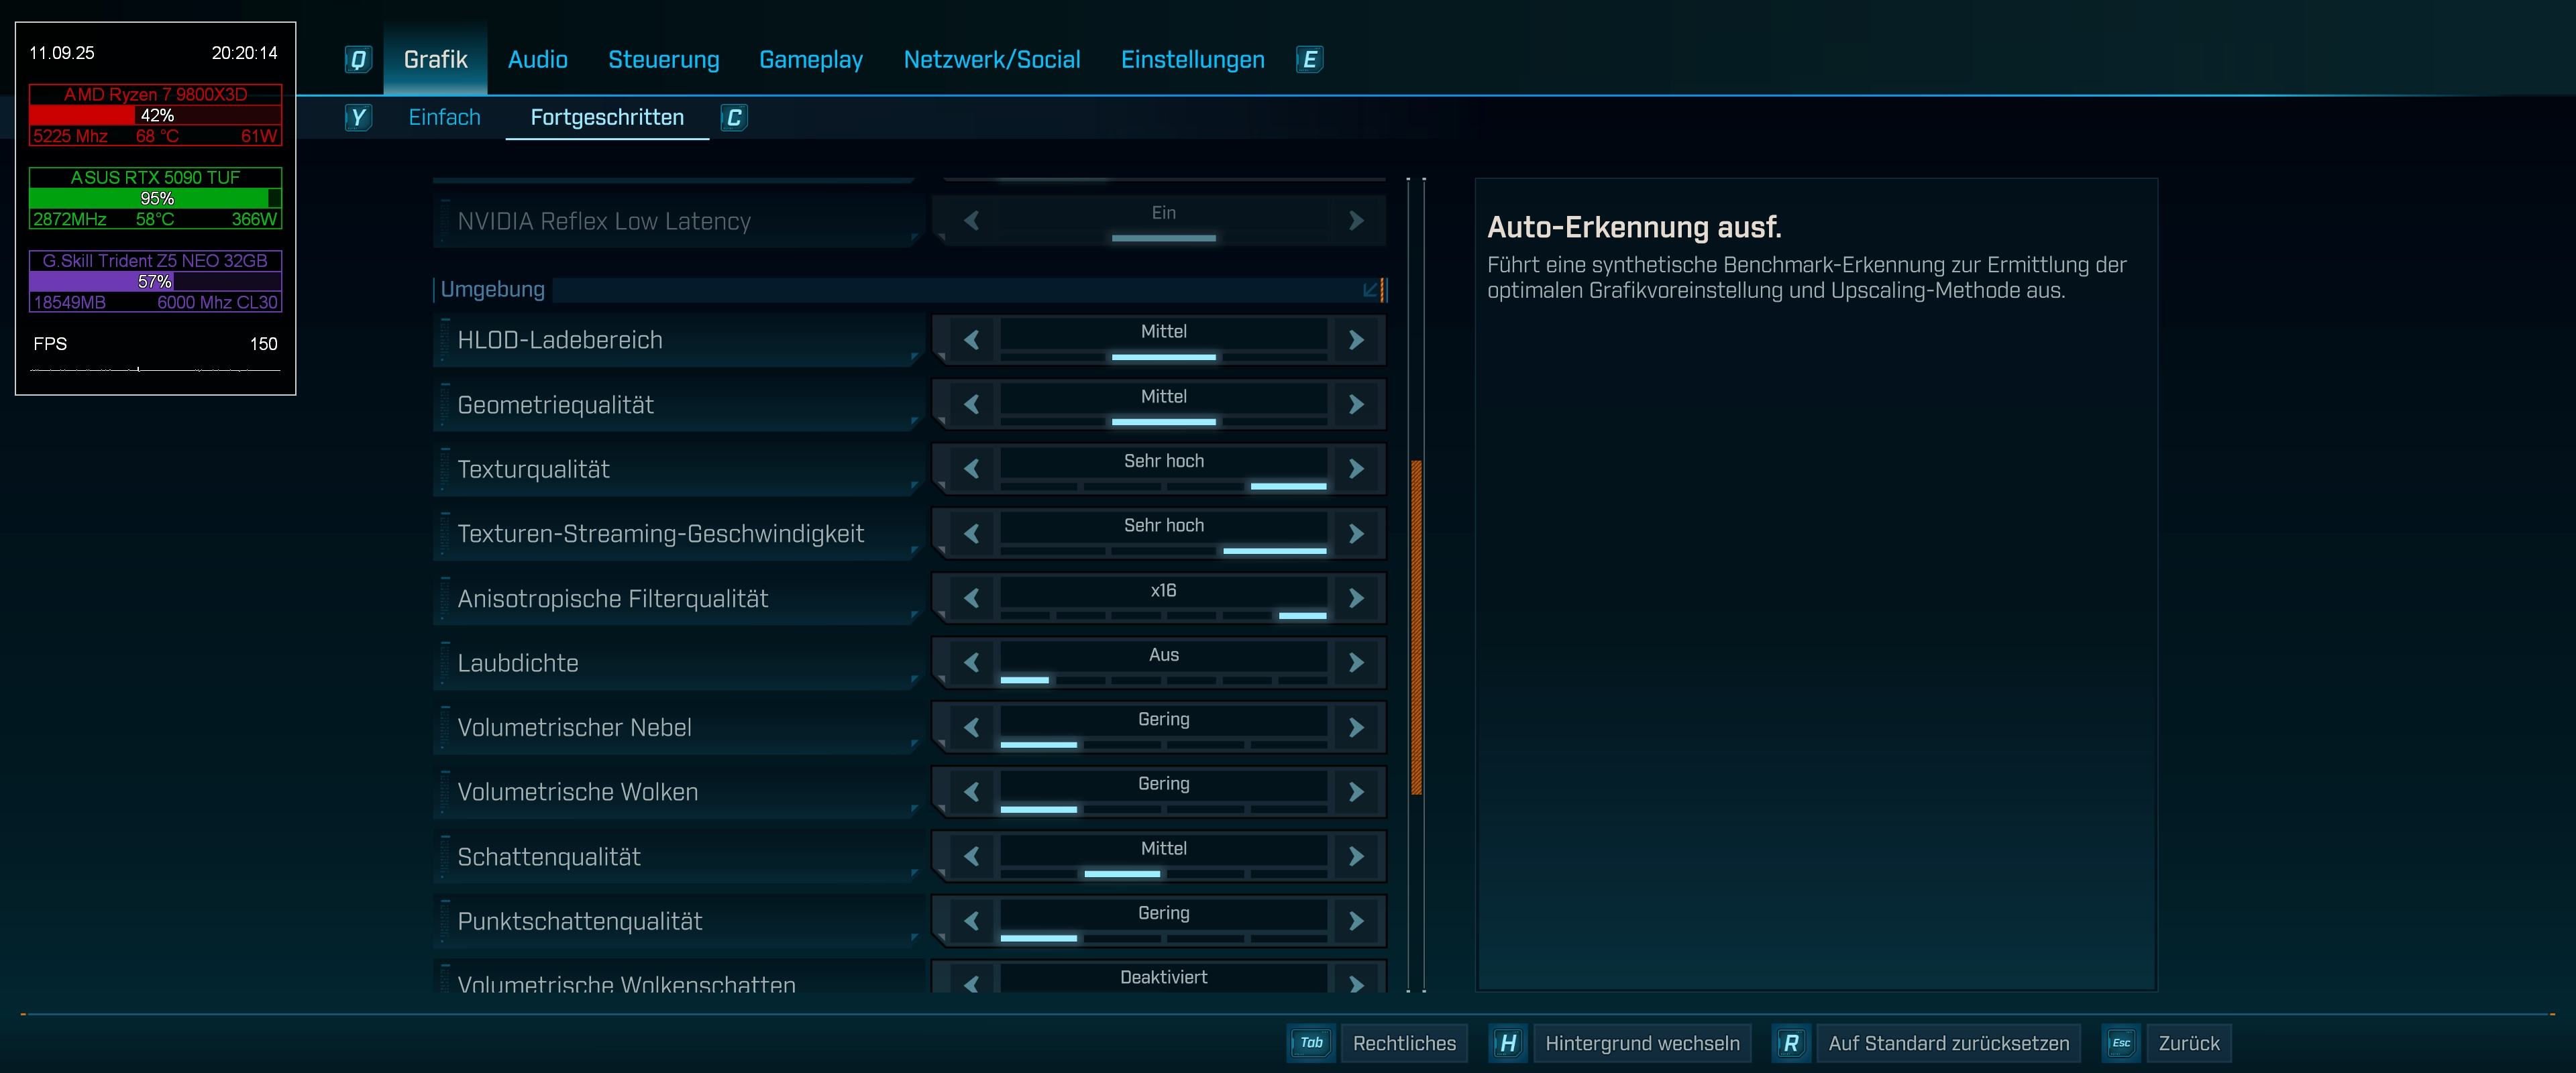2576x1073 pixels.
Task: Switch to the Einfach sub-tab
Action: 444,118
